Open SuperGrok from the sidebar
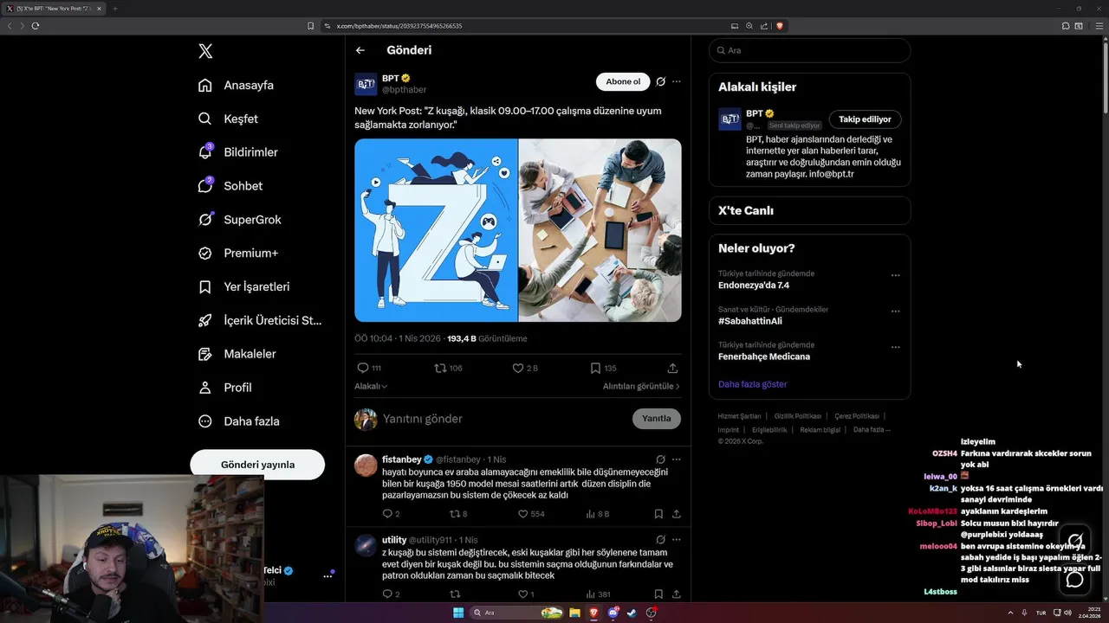The width and height of the screenshot is (1109, 623). coord(239,220)
